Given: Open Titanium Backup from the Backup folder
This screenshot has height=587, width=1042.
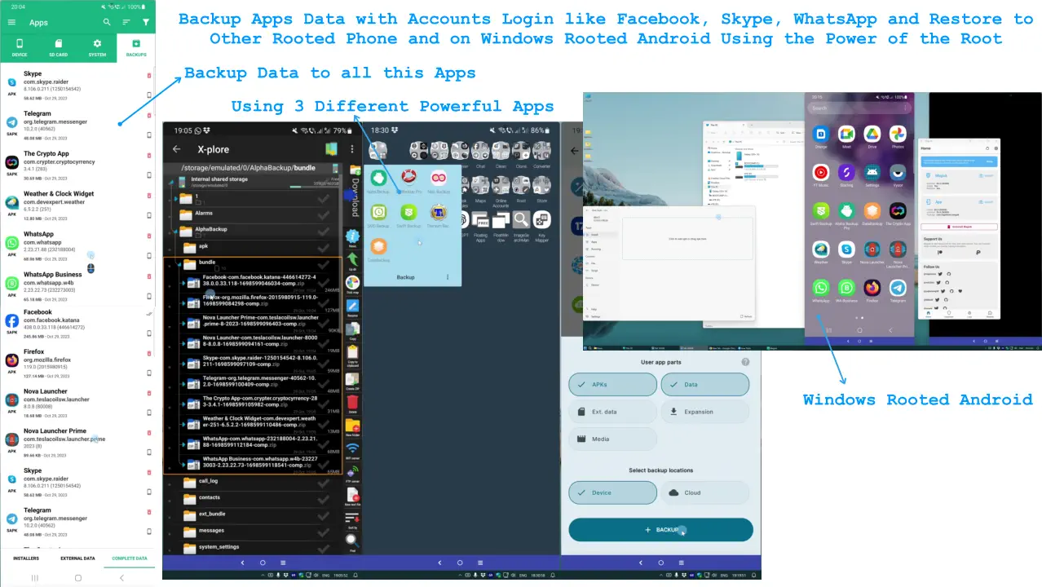Looking at the screenshot, I should coord(439,212).
